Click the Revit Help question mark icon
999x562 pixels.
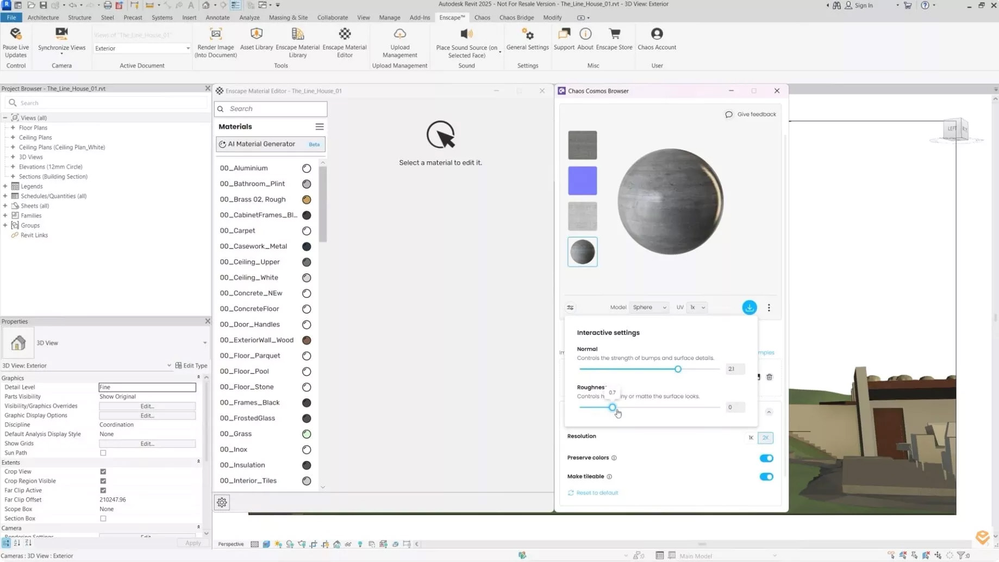[925, 5]
